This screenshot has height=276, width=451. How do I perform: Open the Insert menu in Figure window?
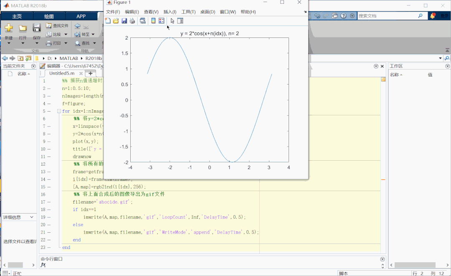click(170, 12)
